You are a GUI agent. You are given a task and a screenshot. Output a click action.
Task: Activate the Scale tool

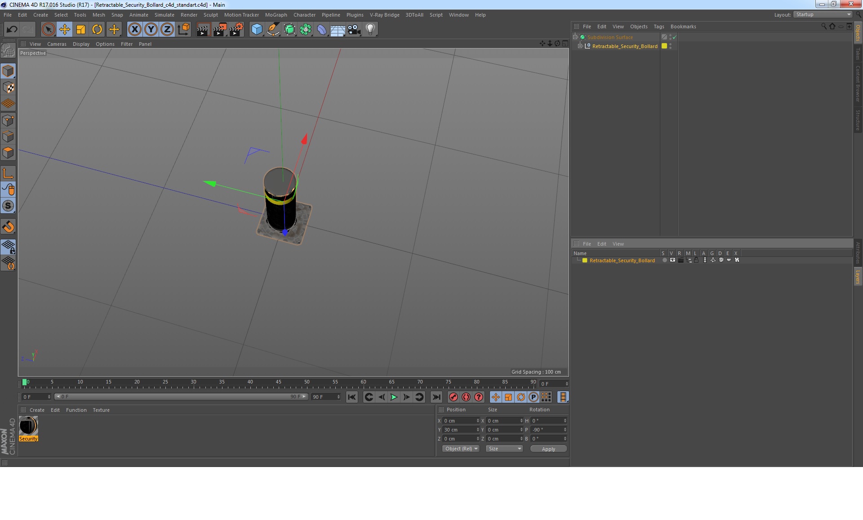click(81, 30)
